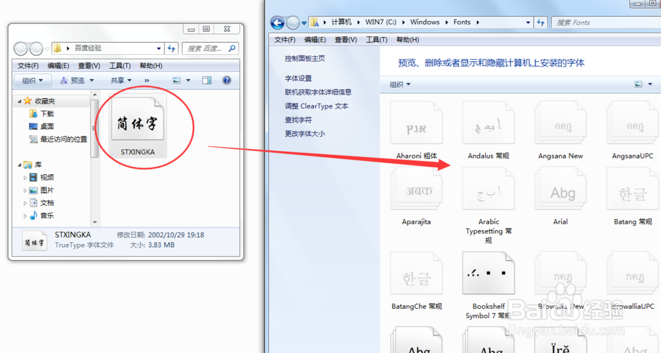
Task: Open 调整 ClearType 文本 link
Action: coord(316,106)
